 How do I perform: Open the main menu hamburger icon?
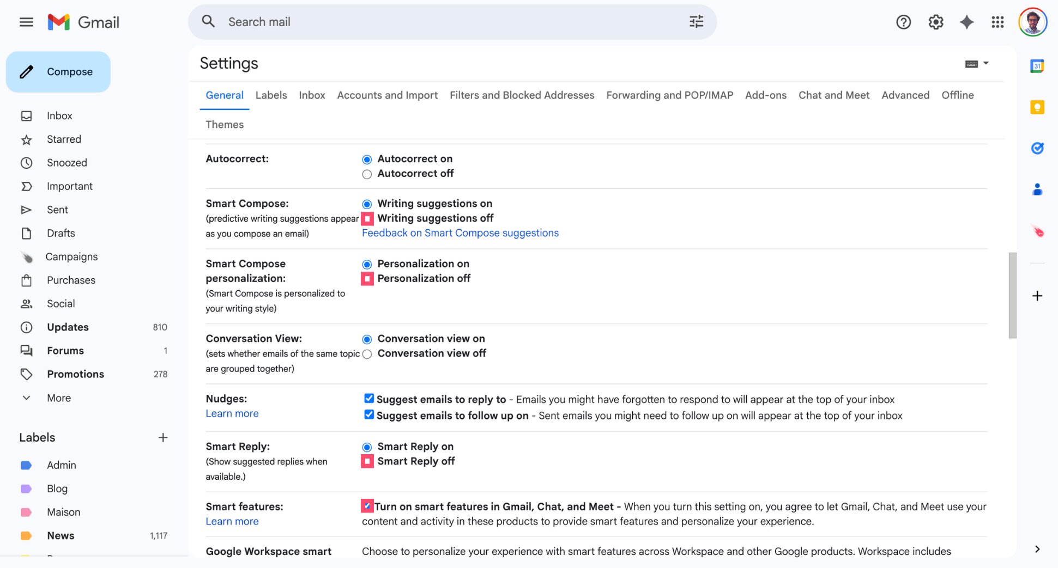point(26,22)
